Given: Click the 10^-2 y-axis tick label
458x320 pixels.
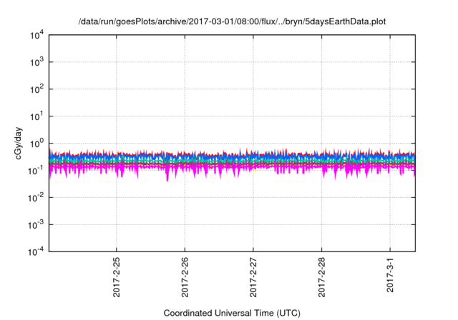Looking at the screenshot, I should point(36,198).
